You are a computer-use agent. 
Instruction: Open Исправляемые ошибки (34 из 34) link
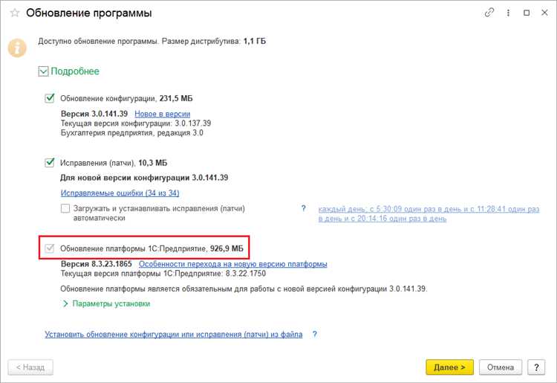click(x=120, y=193)
